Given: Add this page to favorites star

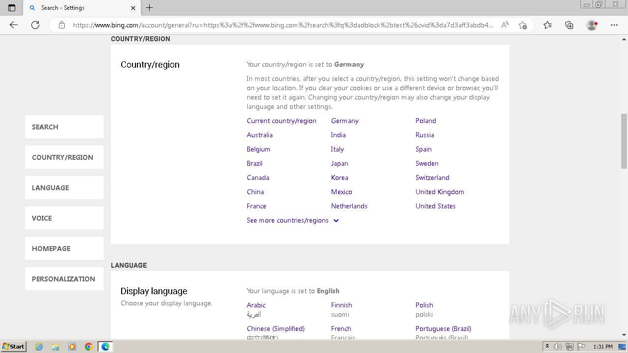Looking at the screenshot, I should [x=523, y=25].
